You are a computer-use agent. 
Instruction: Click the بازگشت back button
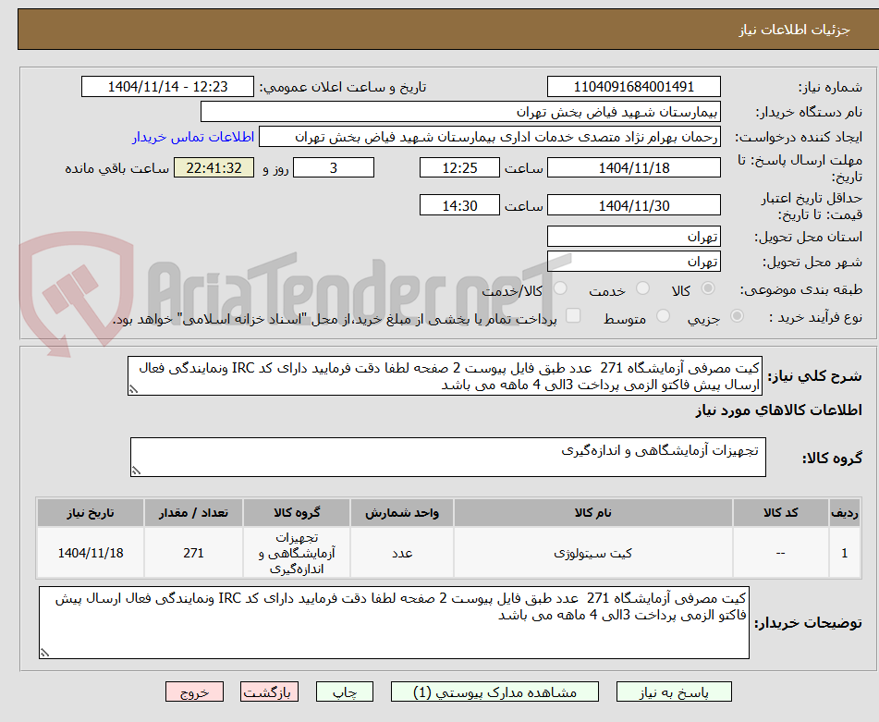[269, 691]
